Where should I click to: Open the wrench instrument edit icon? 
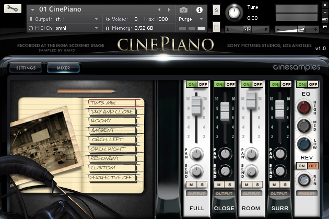(13, 8)
